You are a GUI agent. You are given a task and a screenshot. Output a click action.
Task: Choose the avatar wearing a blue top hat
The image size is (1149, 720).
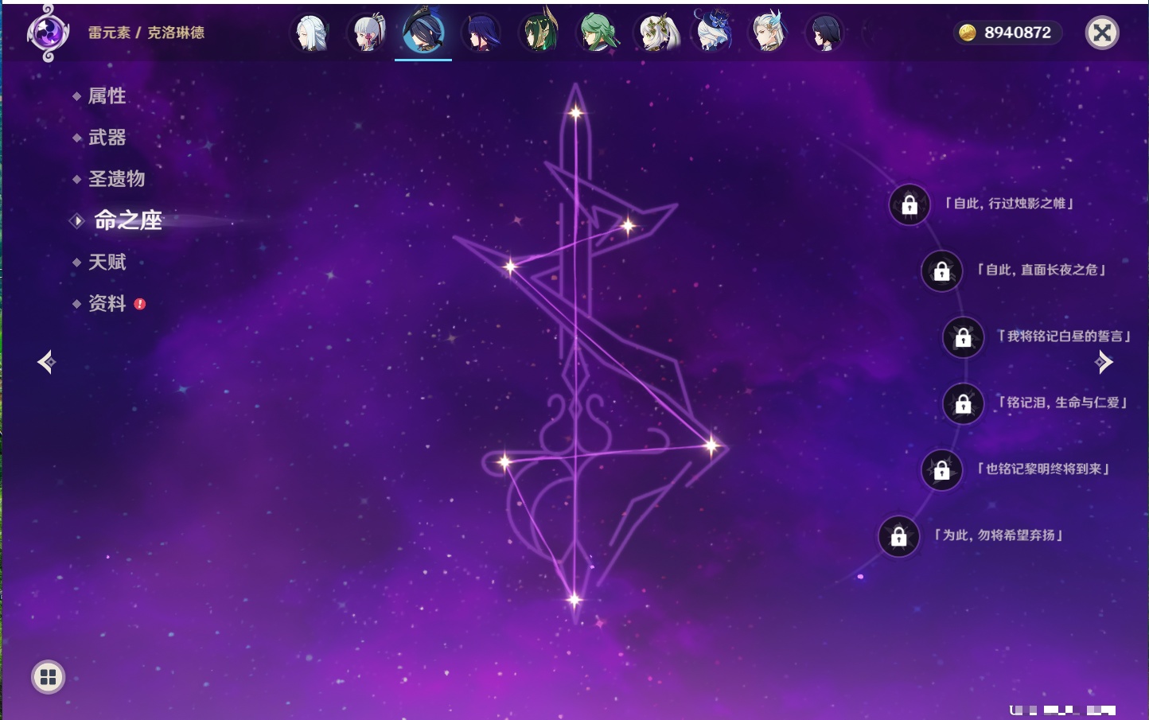(x=711, y=32)
